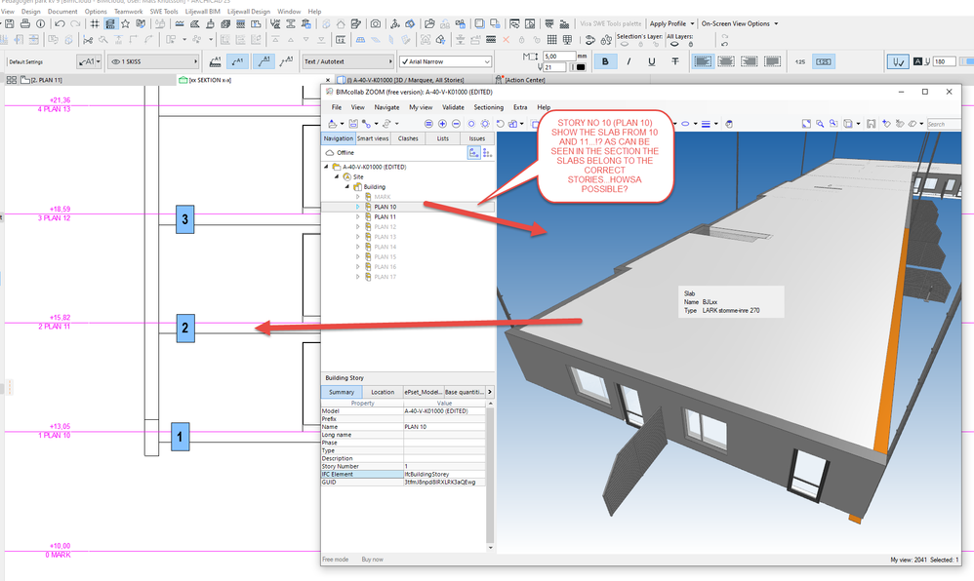Click the grid snap icon
Screen dimensions: 974x581
[x=95, y=23]
